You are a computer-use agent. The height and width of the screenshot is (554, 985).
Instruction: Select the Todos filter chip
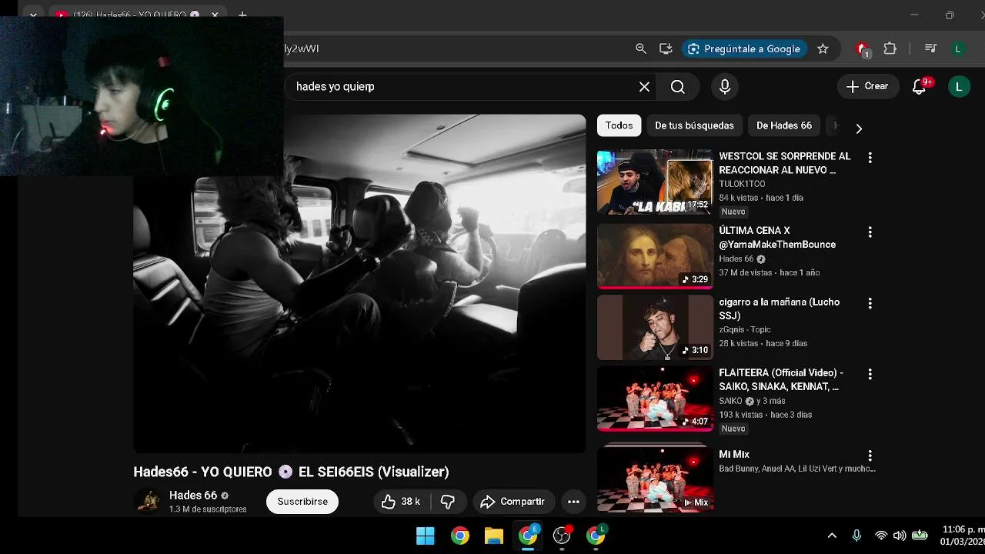click(x=619, y=125)
